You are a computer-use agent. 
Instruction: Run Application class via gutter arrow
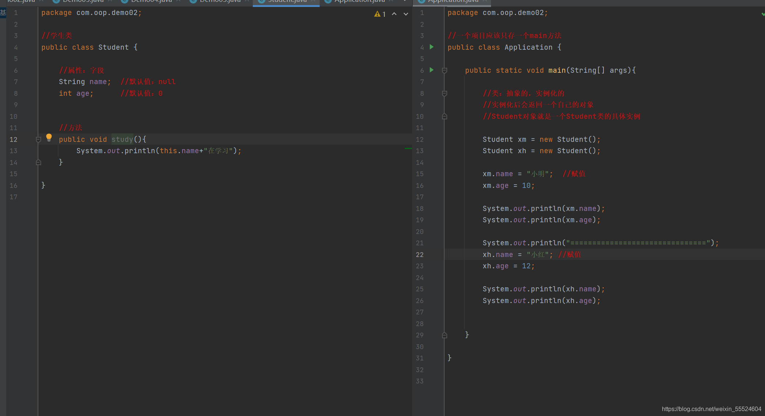click(x=432, y=47)
